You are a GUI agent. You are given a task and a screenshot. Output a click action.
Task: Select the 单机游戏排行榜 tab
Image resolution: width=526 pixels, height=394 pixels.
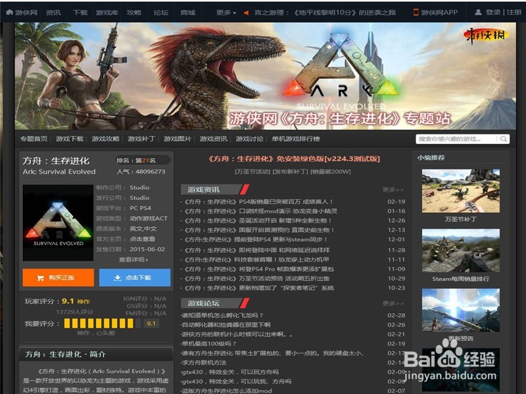[x=296, y=139]
